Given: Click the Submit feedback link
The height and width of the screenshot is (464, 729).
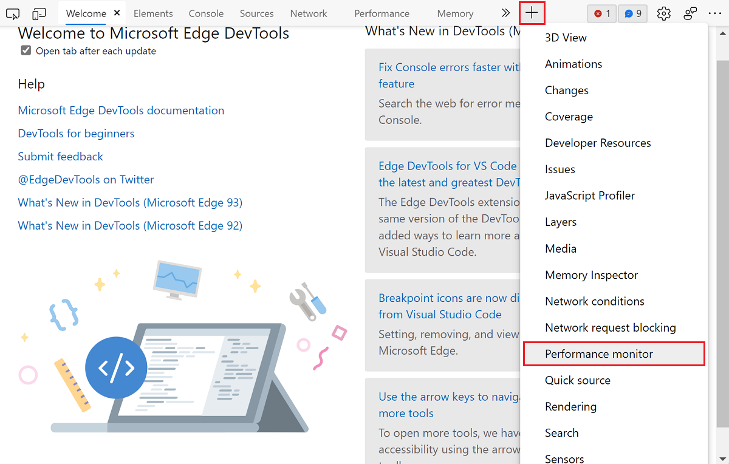Looking at the screenshot, I should click(x=61, y=157).
